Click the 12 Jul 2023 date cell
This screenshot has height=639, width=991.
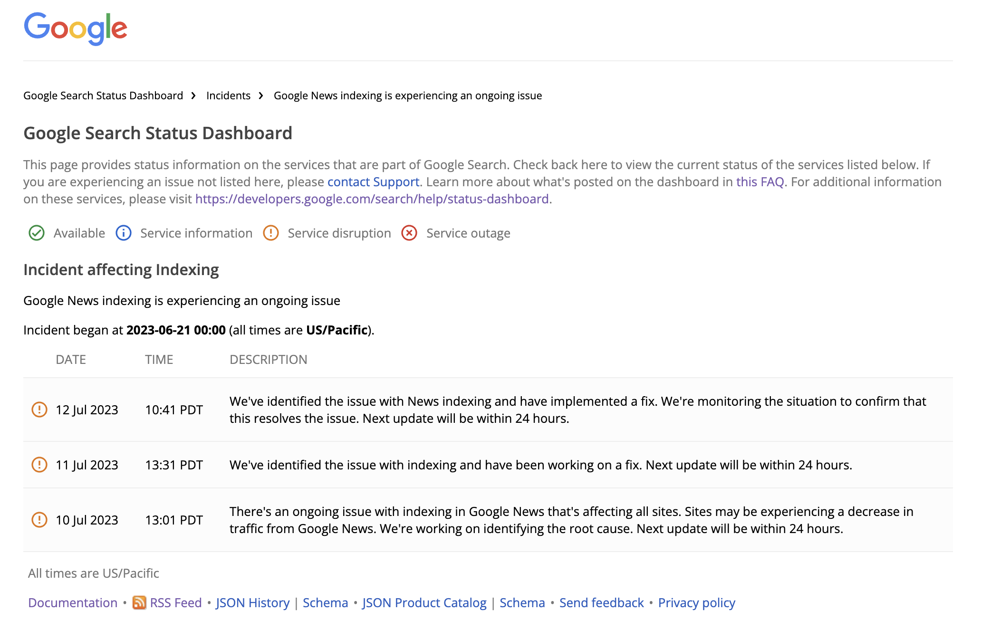[87, 410]
